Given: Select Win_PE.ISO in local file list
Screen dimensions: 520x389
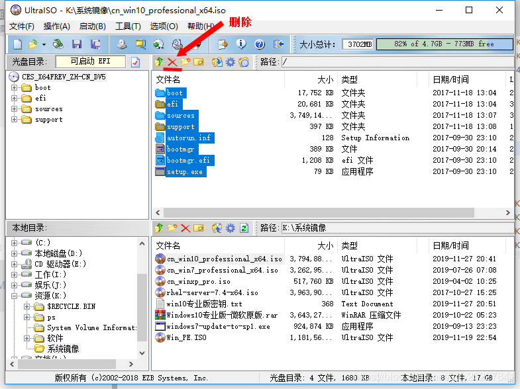Looking at the screenshot, I should coord(186,337).
